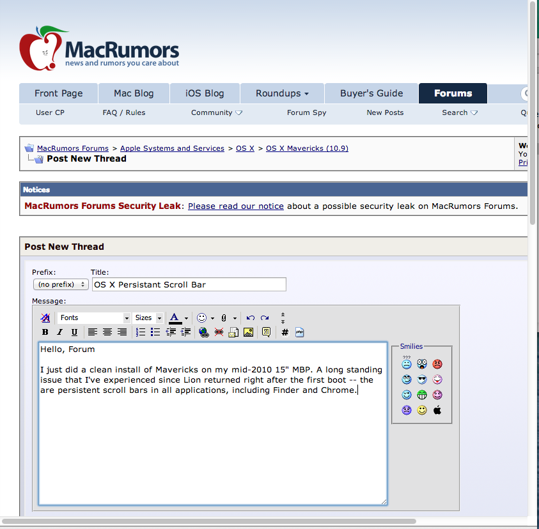539x529 pixels.
Task: Toggle italic formatting in the editor
Action: (60, 332)
